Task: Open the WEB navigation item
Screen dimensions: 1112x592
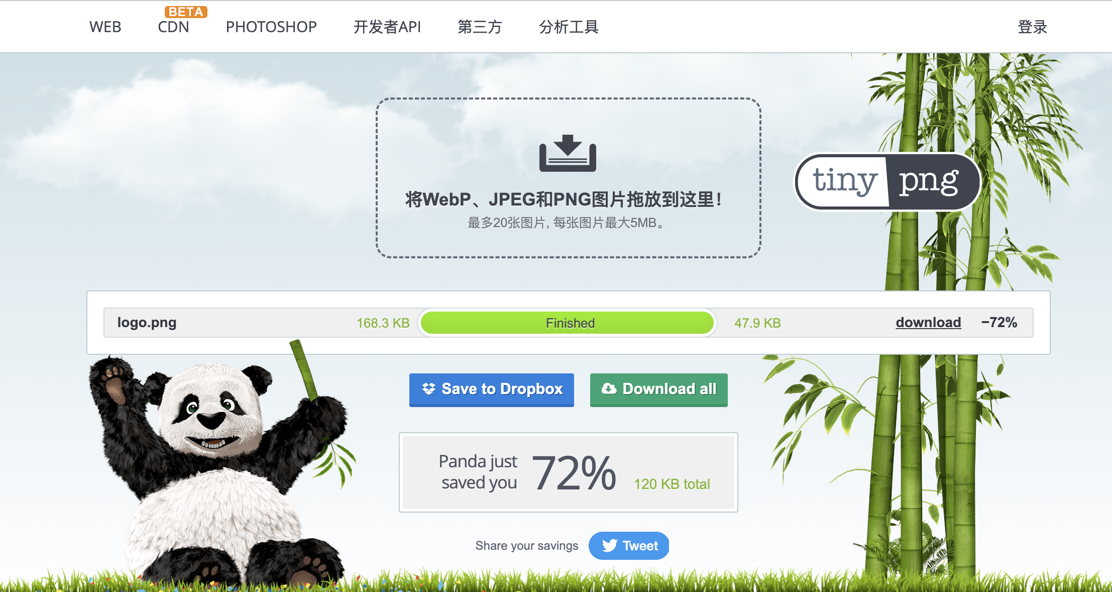Action: (x=105, y=27)
